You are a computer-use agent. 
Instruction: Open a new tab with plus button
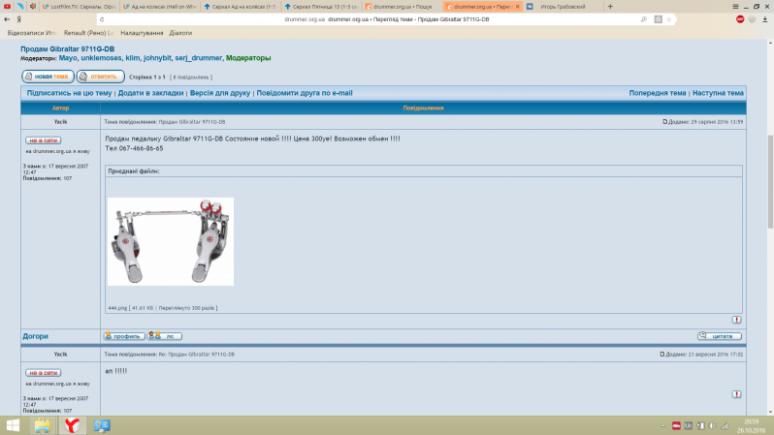[610, 7]
